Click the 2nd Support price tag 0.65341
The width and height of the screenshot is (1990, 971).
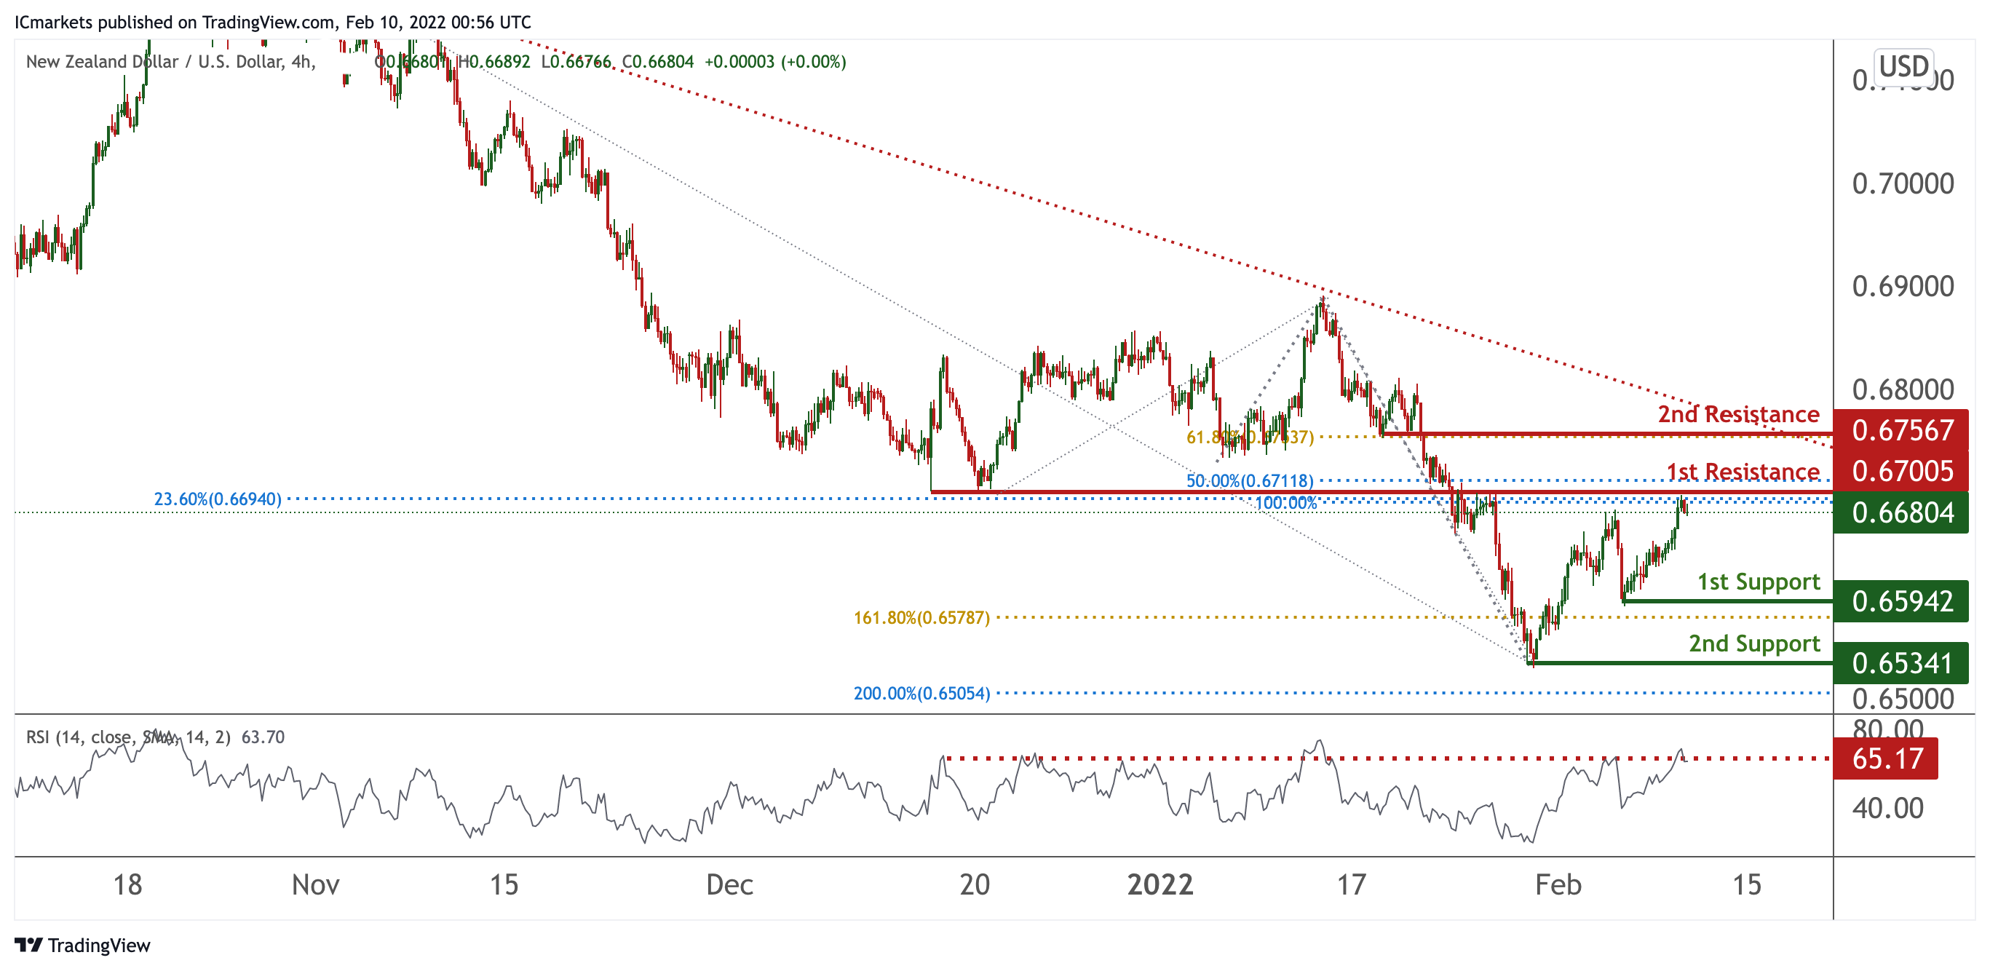click(1901, 663)
